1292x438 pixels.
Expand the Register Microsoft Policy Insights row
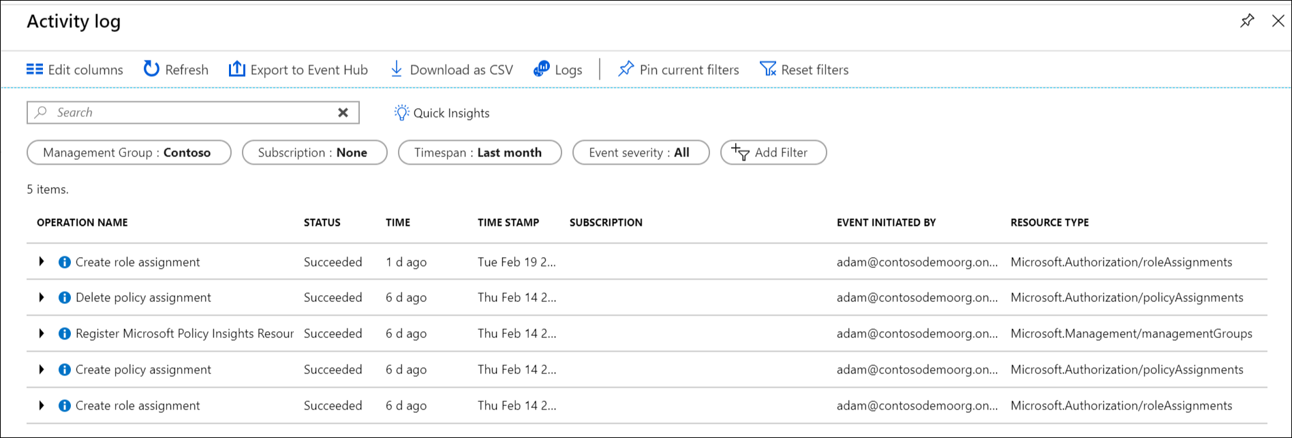[x=42, y=333]
